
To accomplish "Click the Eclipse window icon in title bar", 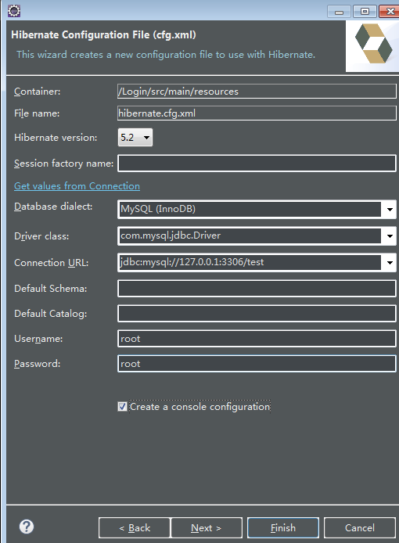I will (x=14, y=11).
